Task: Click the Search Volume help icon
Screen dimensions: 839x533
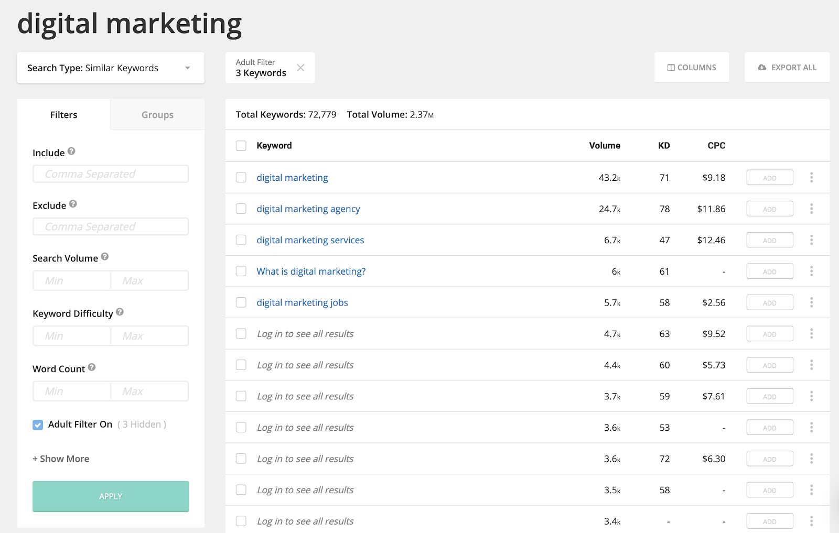Action: (105, 257)
